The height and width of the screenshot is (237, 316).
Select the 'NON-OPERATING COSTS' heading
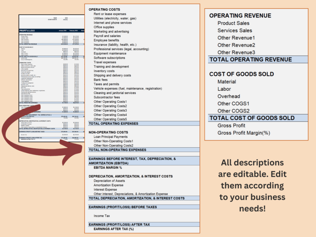108,132
